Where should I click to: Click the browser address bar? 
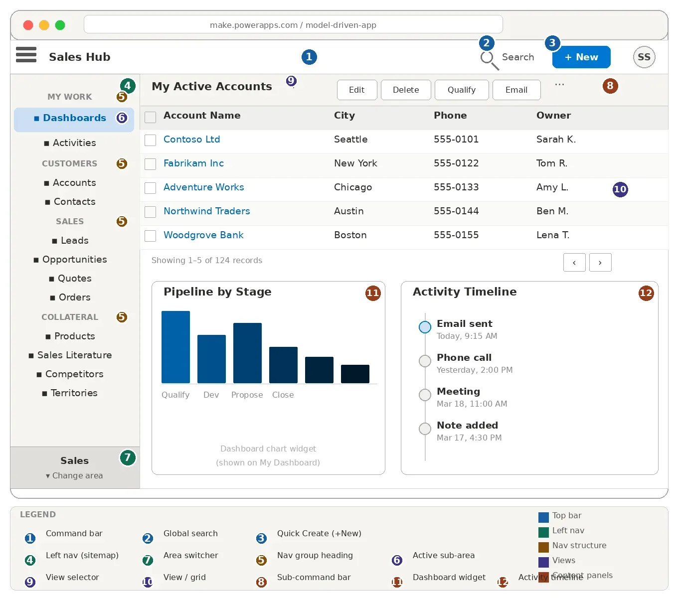coord(293,24)
